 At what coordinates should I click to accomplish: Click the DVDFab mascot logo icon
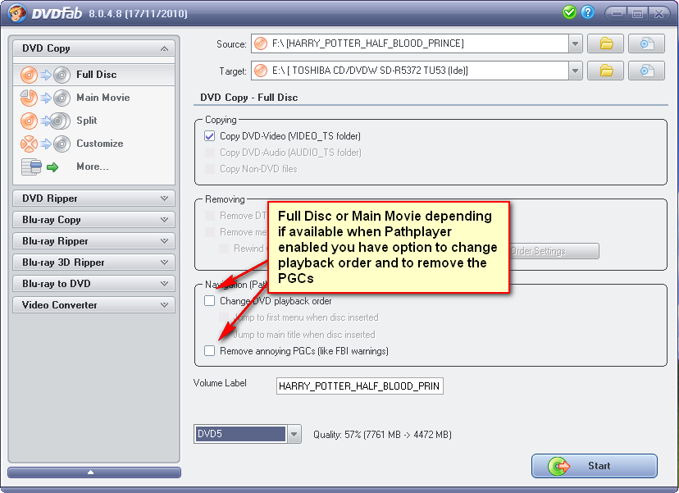pyautogui.click(x=17, y=13)
